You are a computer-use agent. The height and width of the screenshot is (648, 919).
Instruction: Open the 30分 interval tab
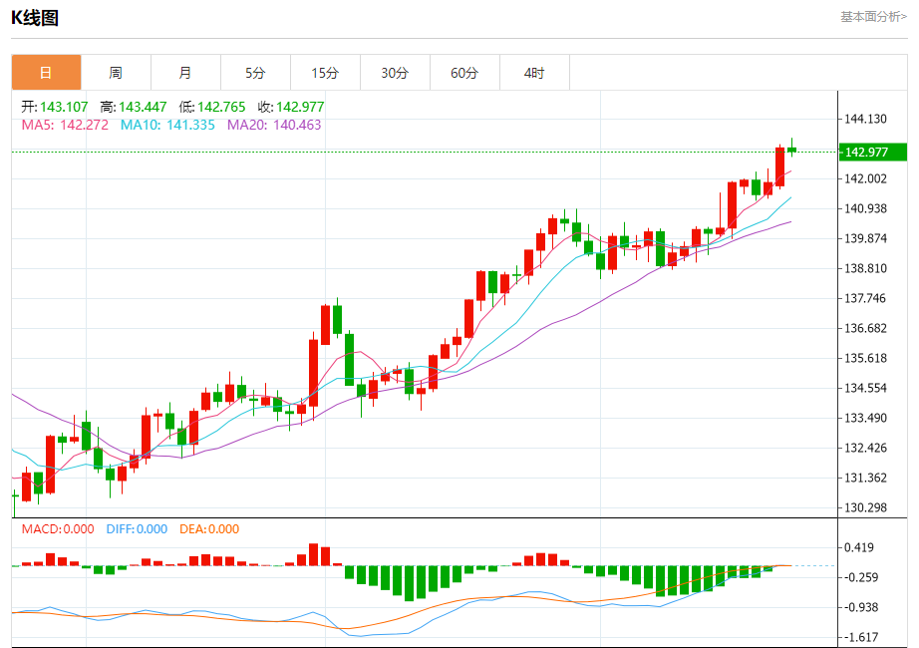click(x=395, y=73)
